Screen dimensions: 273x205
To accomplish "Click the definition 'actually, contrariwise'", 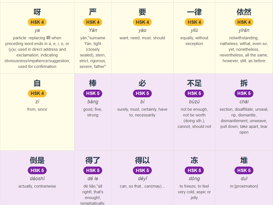I will (x=37, y=186).
